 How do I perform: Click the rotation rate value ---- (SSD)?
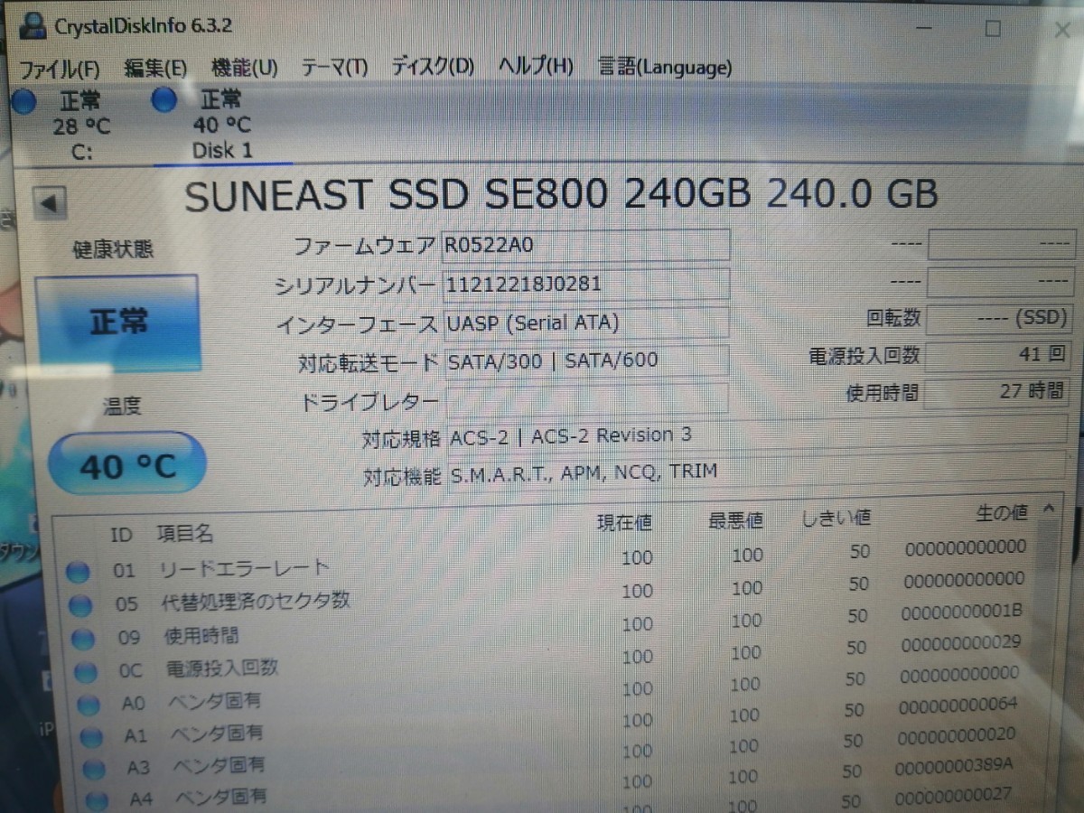pos(998,318)
